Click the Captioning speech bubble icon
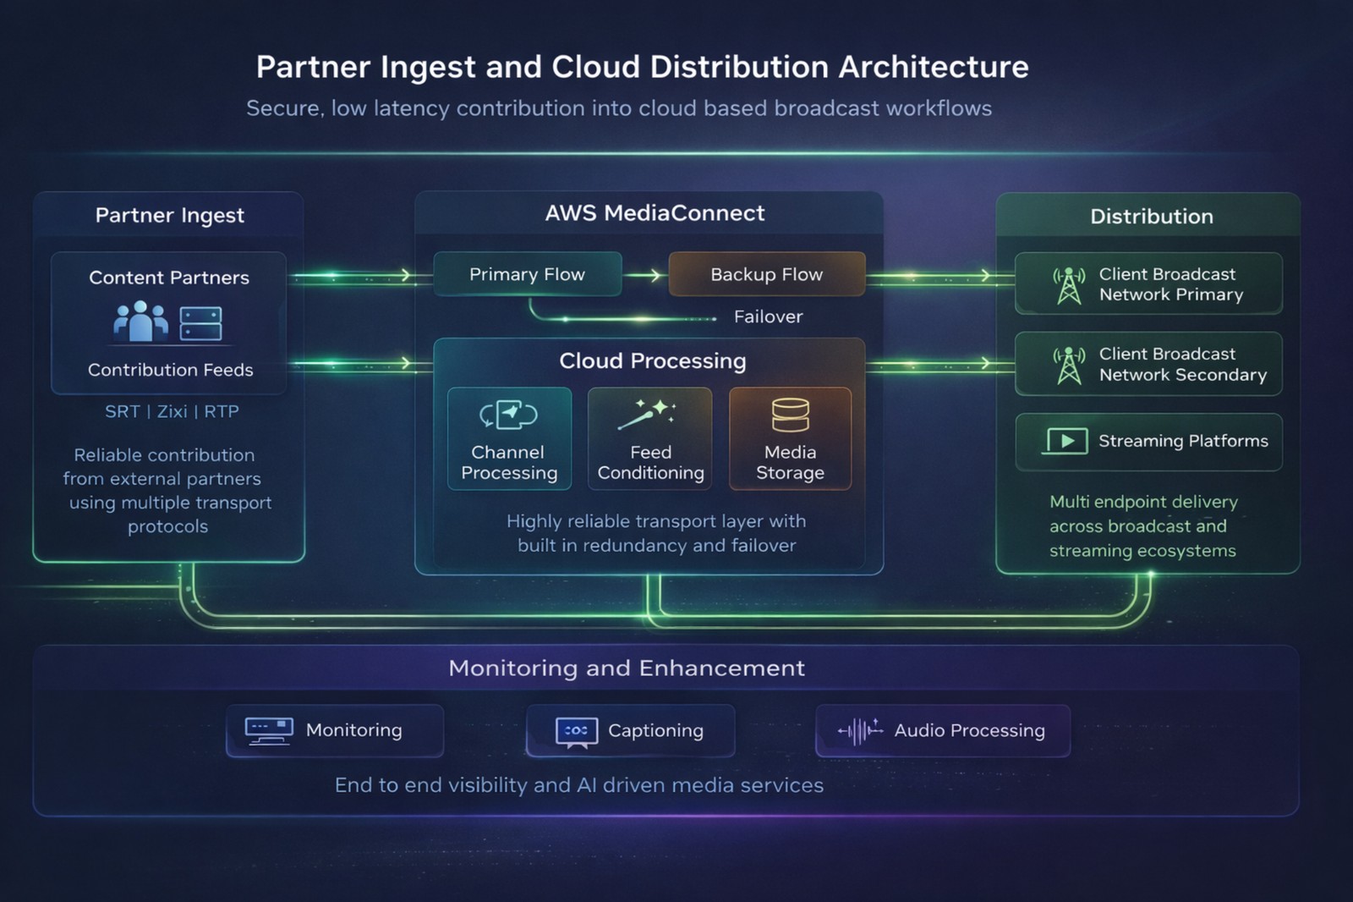 click(x=577, y=732)
